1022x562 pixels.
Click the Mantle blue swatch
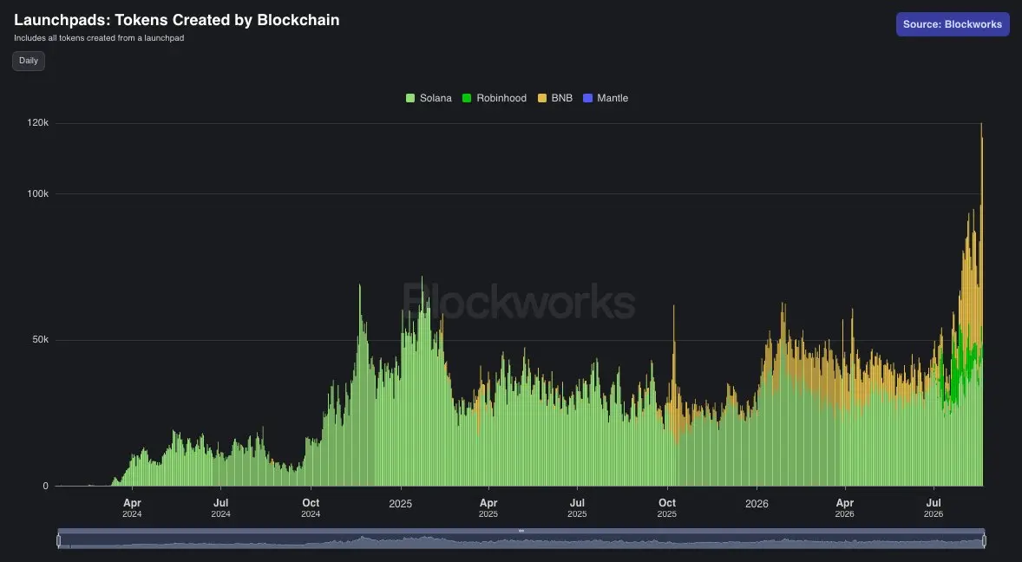click(x=588, y=98)
